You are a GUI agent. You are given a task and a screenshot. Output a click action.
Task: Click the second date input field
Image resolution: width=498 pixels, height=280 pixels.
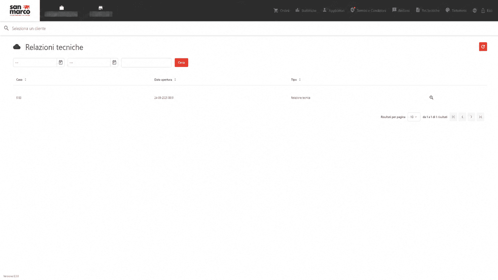point(89,62)
